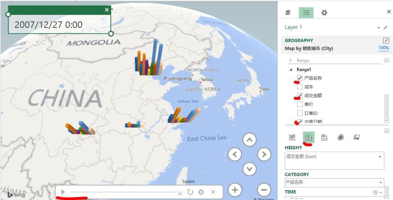Select the region chart type icon
This screenshot has width=393, height=200.
click(x=356, y=137)
